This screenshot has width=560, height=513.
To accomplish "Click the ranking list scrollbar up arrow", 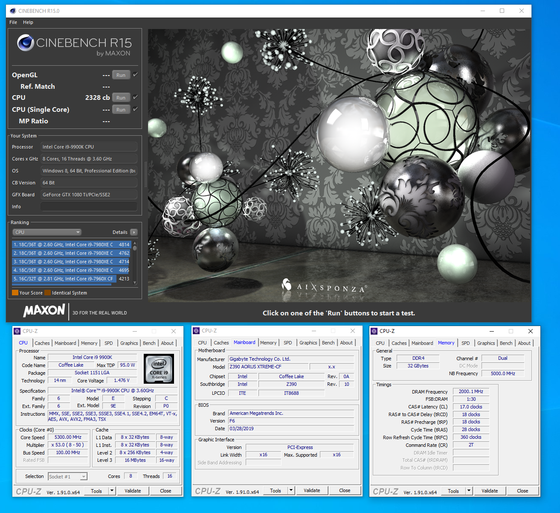I will (x=135, y=243).
